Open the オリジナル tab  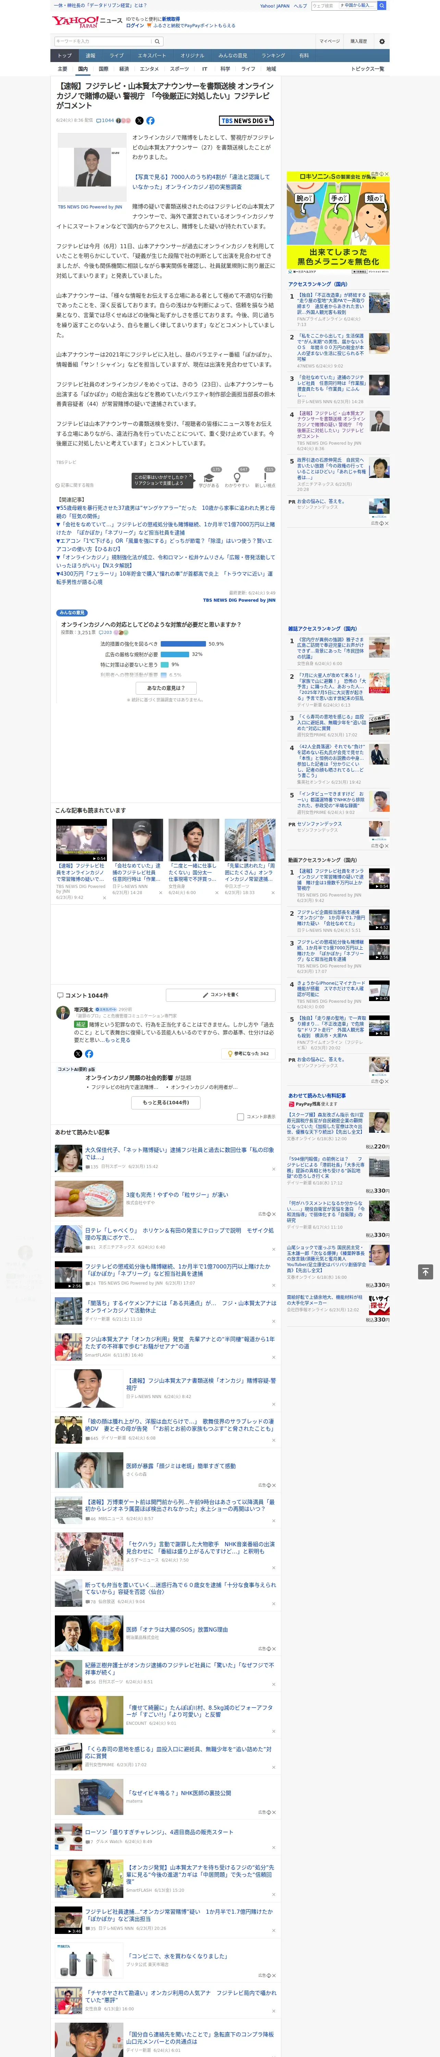tap(193, 56)
